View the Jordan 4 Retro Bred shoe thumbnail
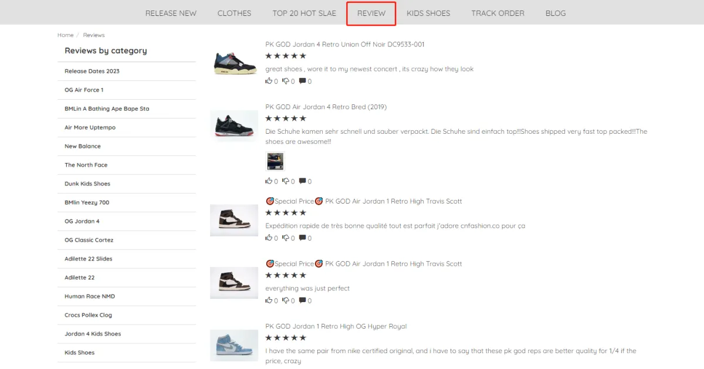 pos(234,126)
